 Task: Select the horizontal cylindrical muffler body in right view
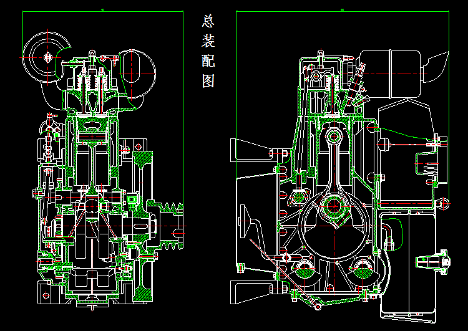(x=390, y=74)
